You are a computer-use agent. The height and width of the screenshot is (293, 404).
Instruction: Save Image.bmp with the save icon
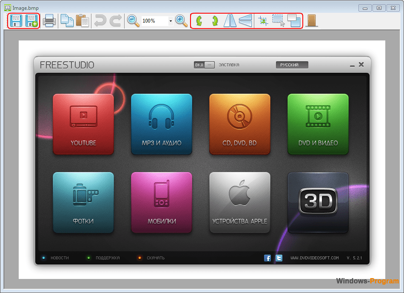click(x=16, y=20)
